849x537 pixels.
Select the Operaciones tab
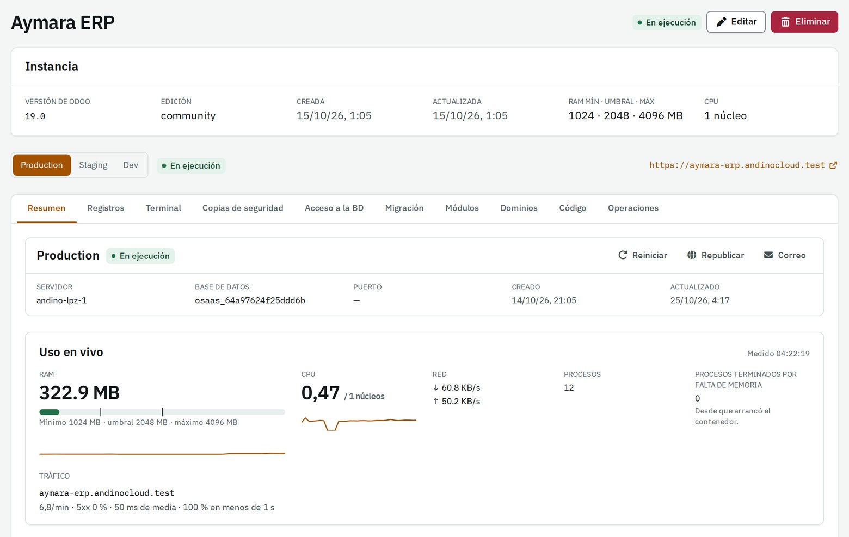633,208
